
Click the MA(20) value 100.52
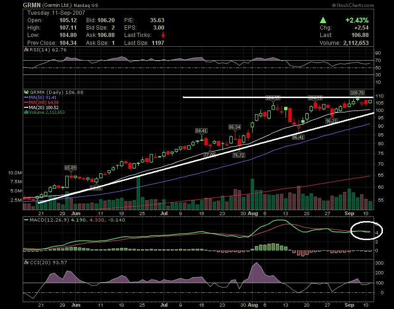(52, 107)
